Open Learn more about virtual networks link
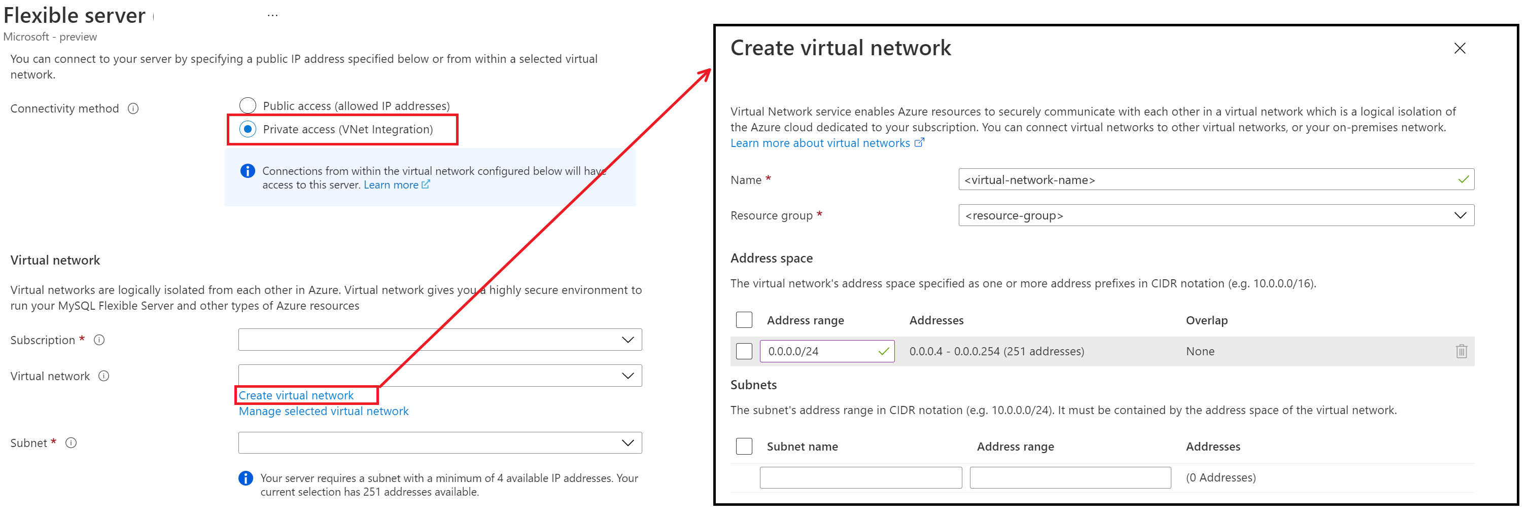 pos(820,143)
